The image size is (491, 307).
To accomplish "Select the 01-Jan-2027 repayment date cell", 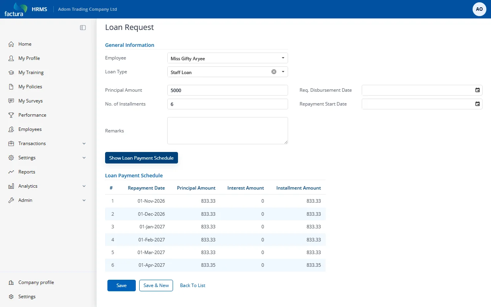I will [x=152, y=227].
